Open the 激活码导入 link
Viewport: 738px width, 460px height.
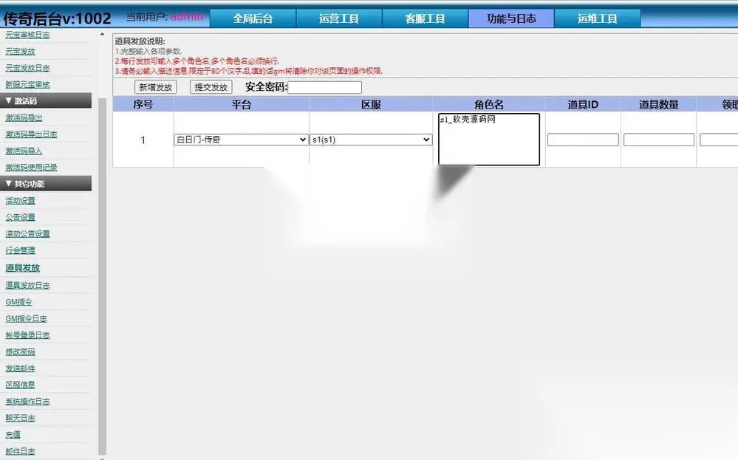click(x=24, y=151)
